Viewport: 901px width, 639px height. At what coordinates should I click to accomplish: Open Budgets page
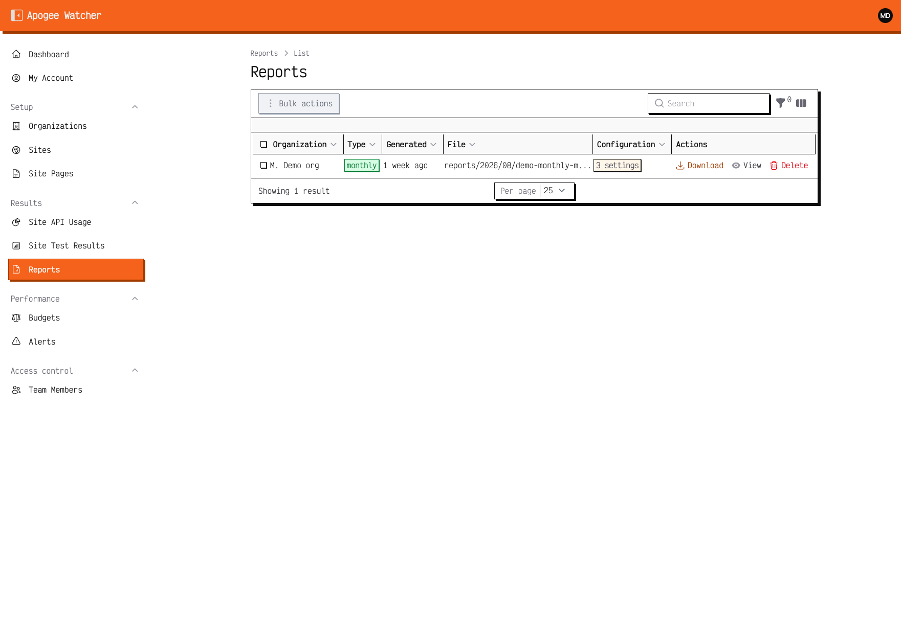(x=76, y=318)
